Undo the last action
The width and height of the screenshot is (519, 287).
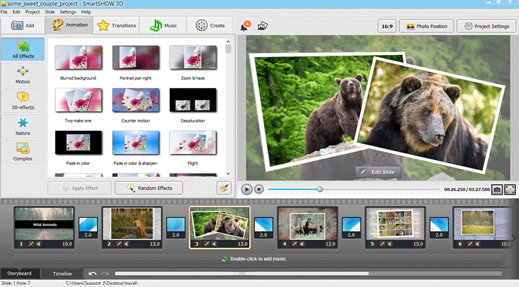tap(93, 273)
